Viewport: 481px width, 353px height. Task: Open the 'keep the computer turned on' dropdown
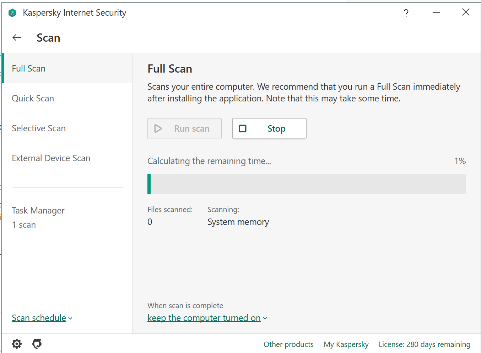(207, 318)
